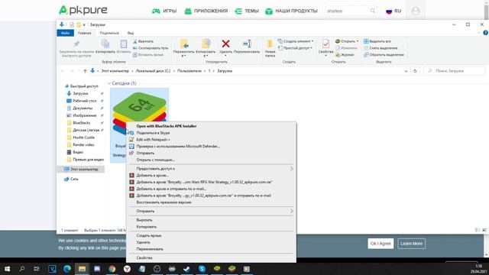Click ИГРЫ on Apkpure site header
The image size is (489, 275).
coord(164,11)
